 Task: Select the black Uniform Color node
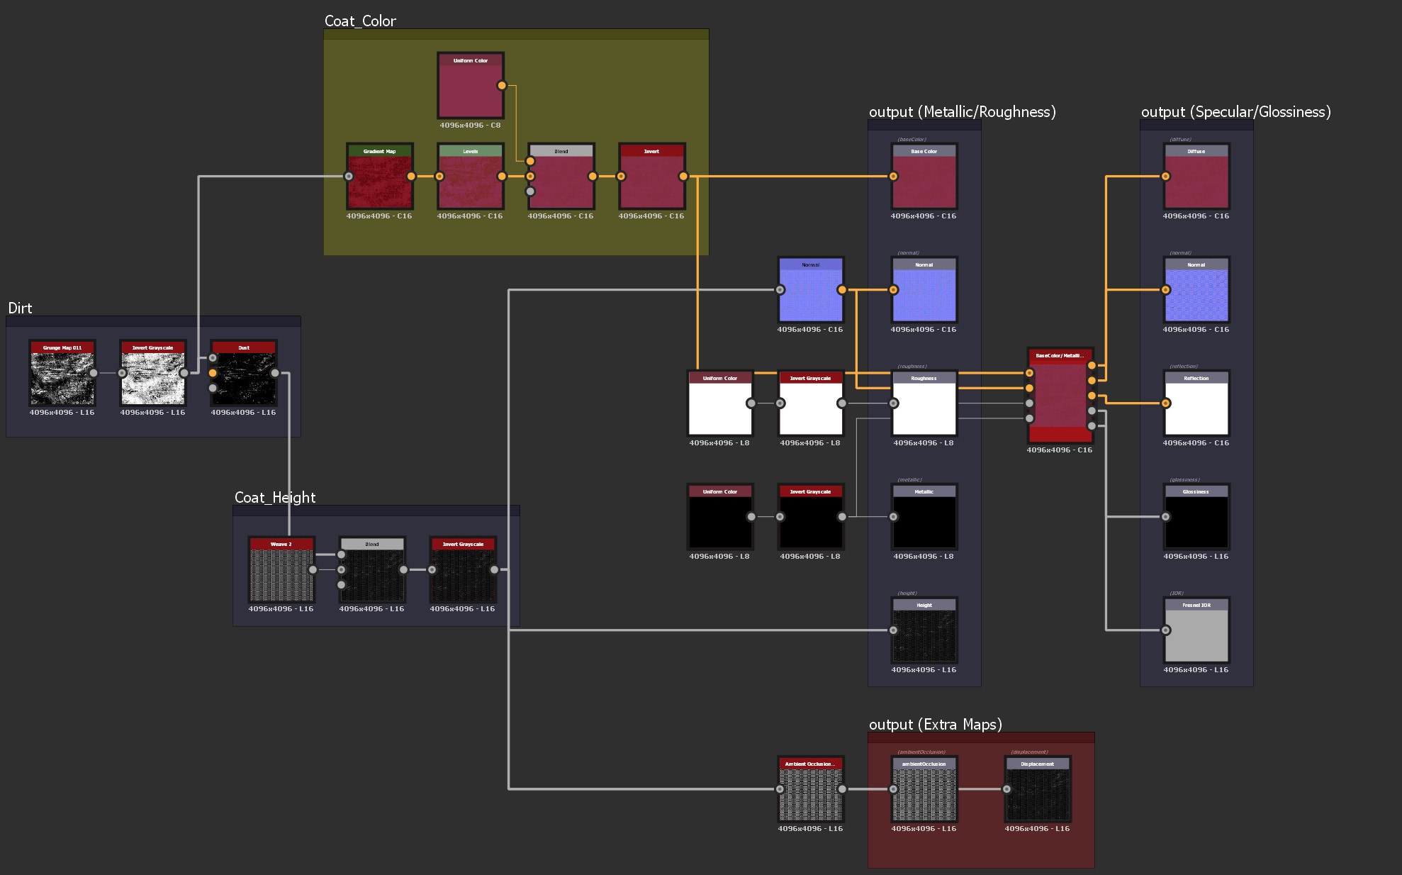point(720,516)
